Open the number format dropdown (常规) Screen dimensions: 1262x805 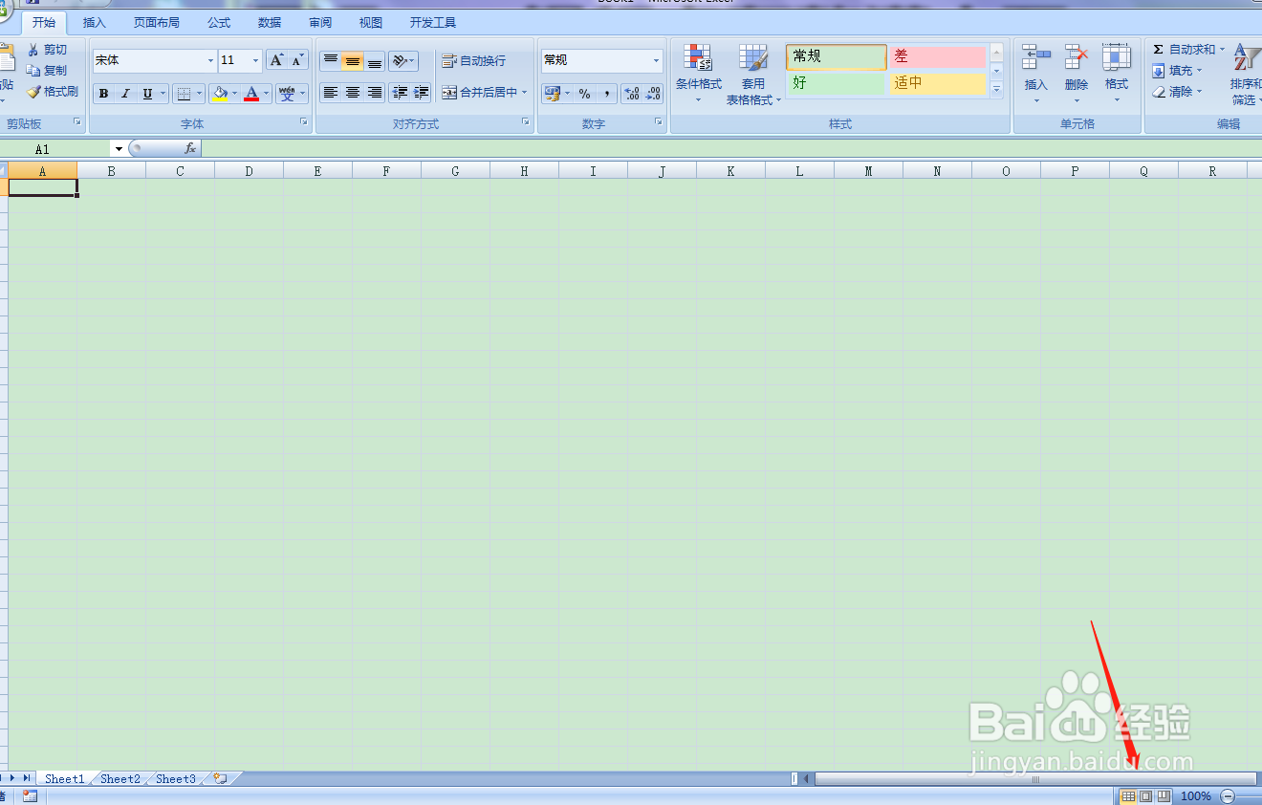point(657,60)
